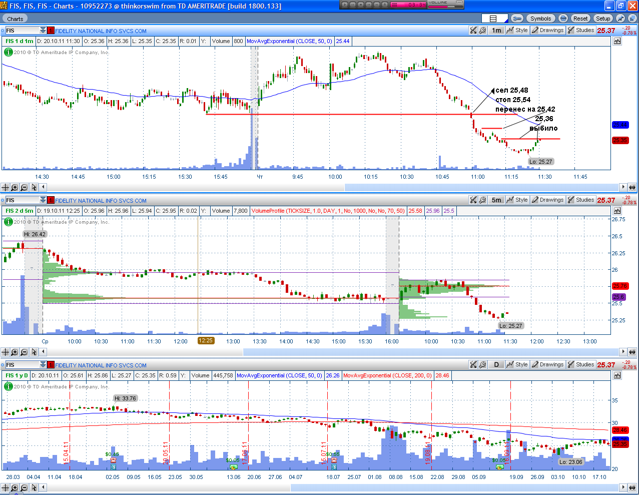The height and width of the screenshot is (495, 639).
Task: Adjust the volume slider in title bar
Action: coord(446,6)
